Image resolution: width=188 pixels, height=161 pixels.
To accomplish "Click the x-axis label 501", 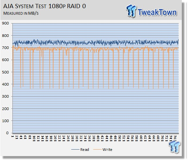I will pyautogui.click(x=119, y=138).
